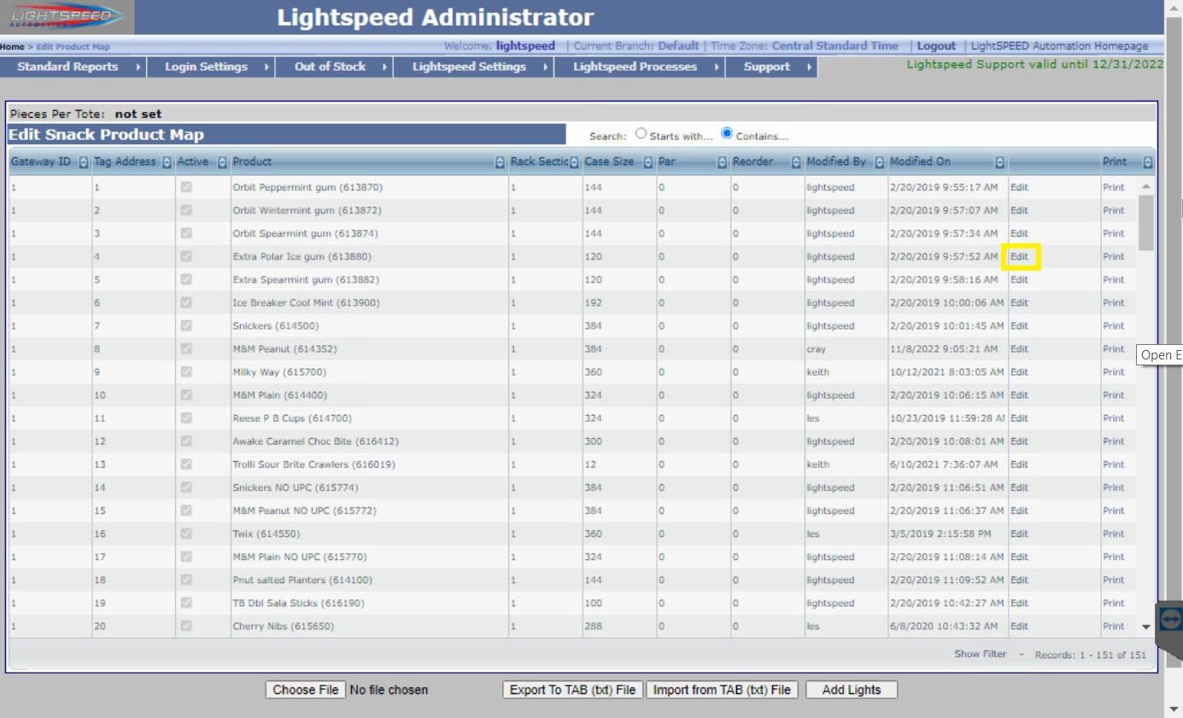Toggle Active checkbox for Cherry Nibs row

tap(186, 626)
